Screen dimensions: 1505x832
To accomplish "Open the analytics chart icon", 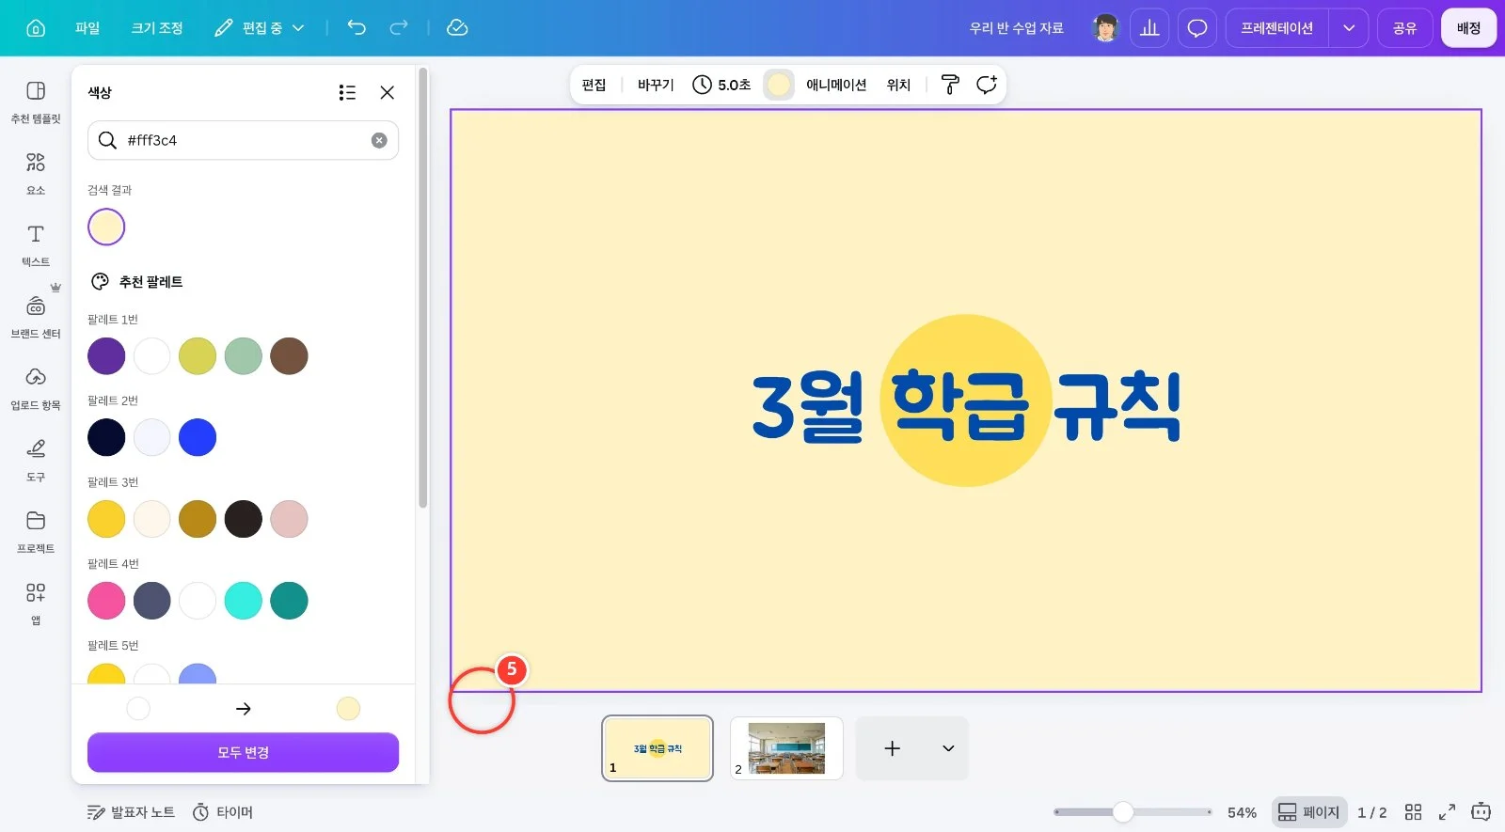I will [1149, 28].
